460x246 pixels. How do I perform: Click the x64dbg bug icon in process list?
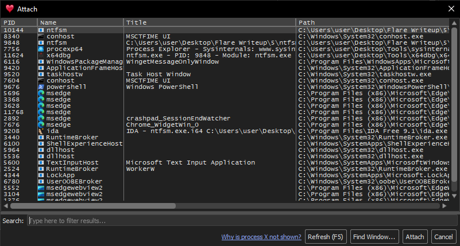[x=41, y=56]
